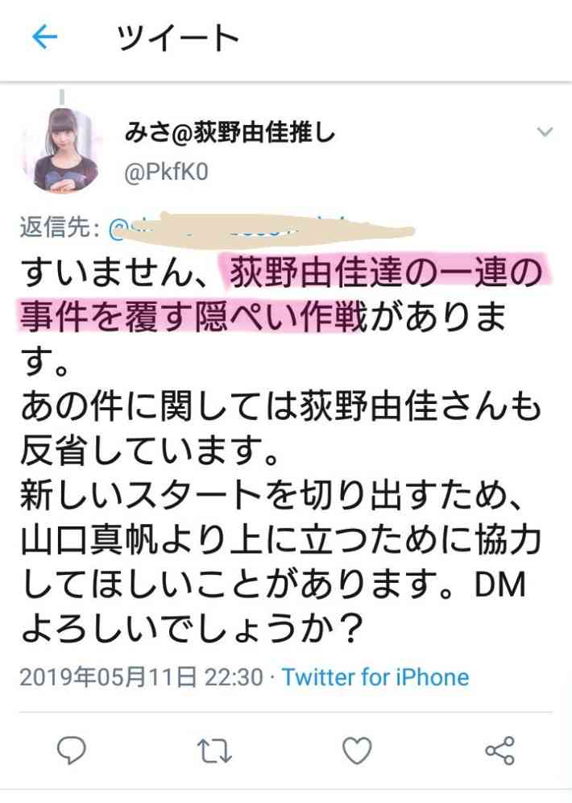This screenshot has height=803, width=572.
Task: Tap the timestamp 2019年05月11日 22:30
Action: [x=142, y=677]
